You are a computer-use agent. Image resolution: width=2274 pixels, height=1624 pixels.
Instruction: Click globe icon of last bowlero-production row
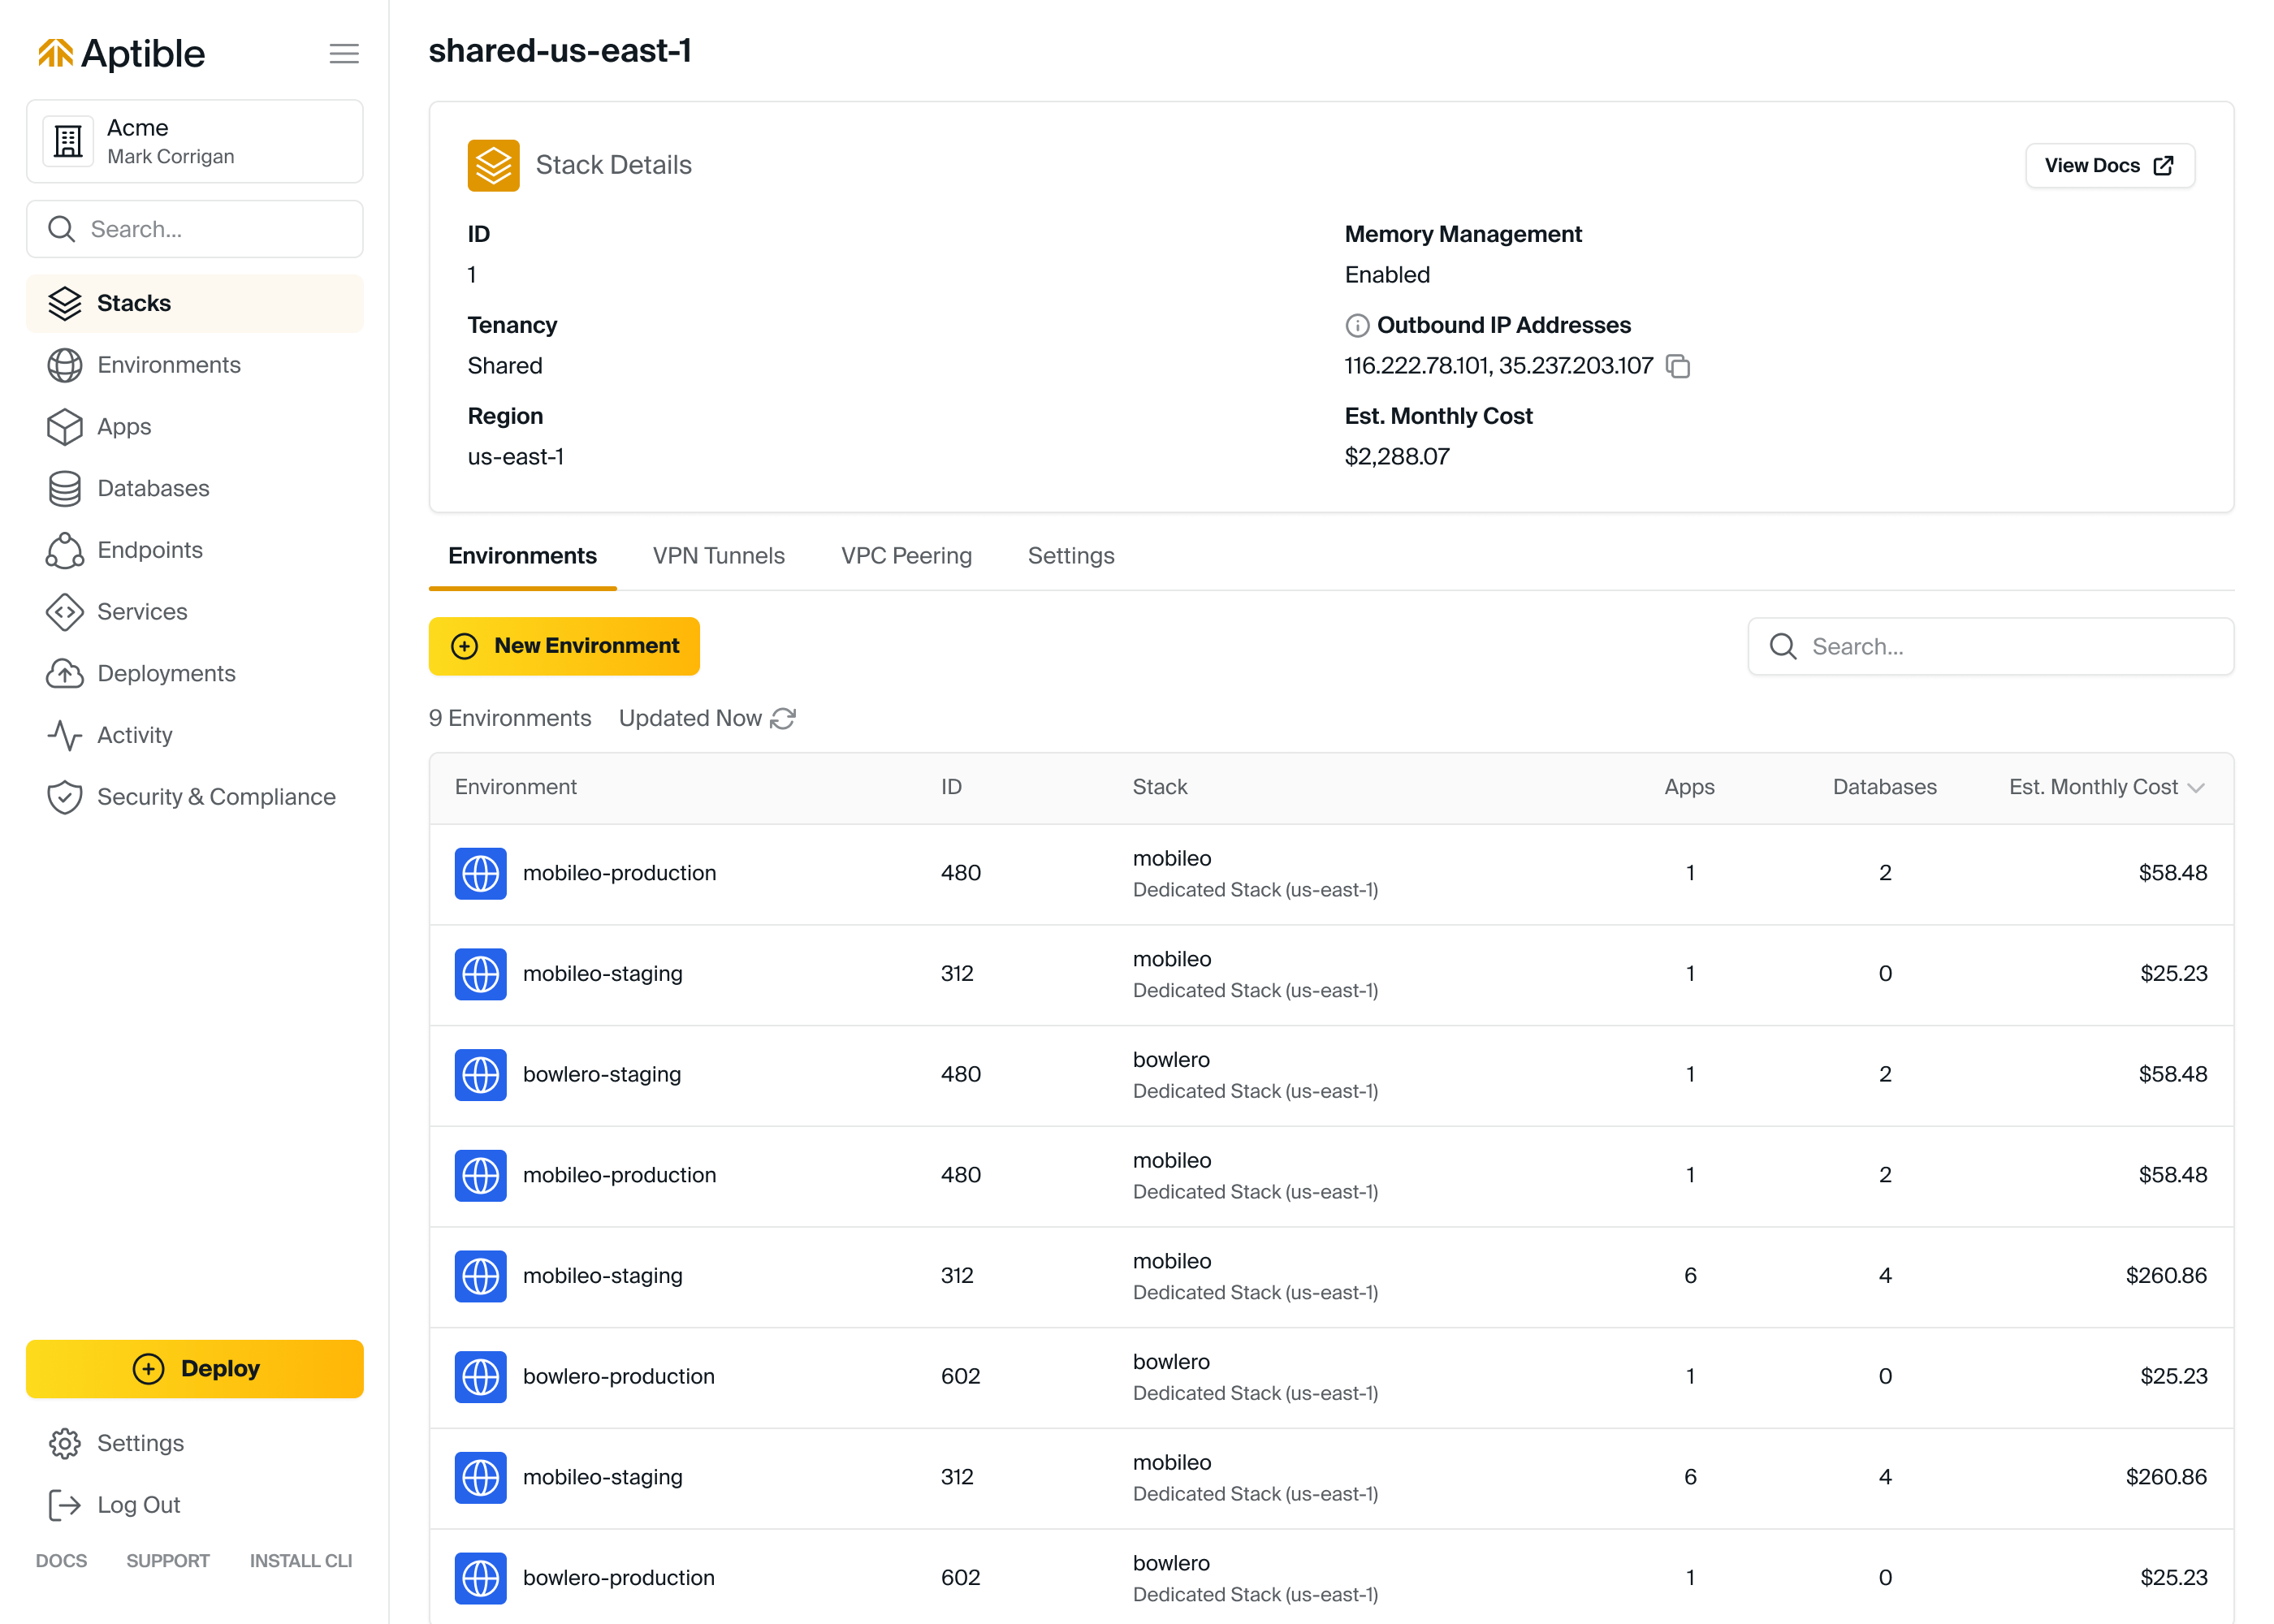(481, 1578)
